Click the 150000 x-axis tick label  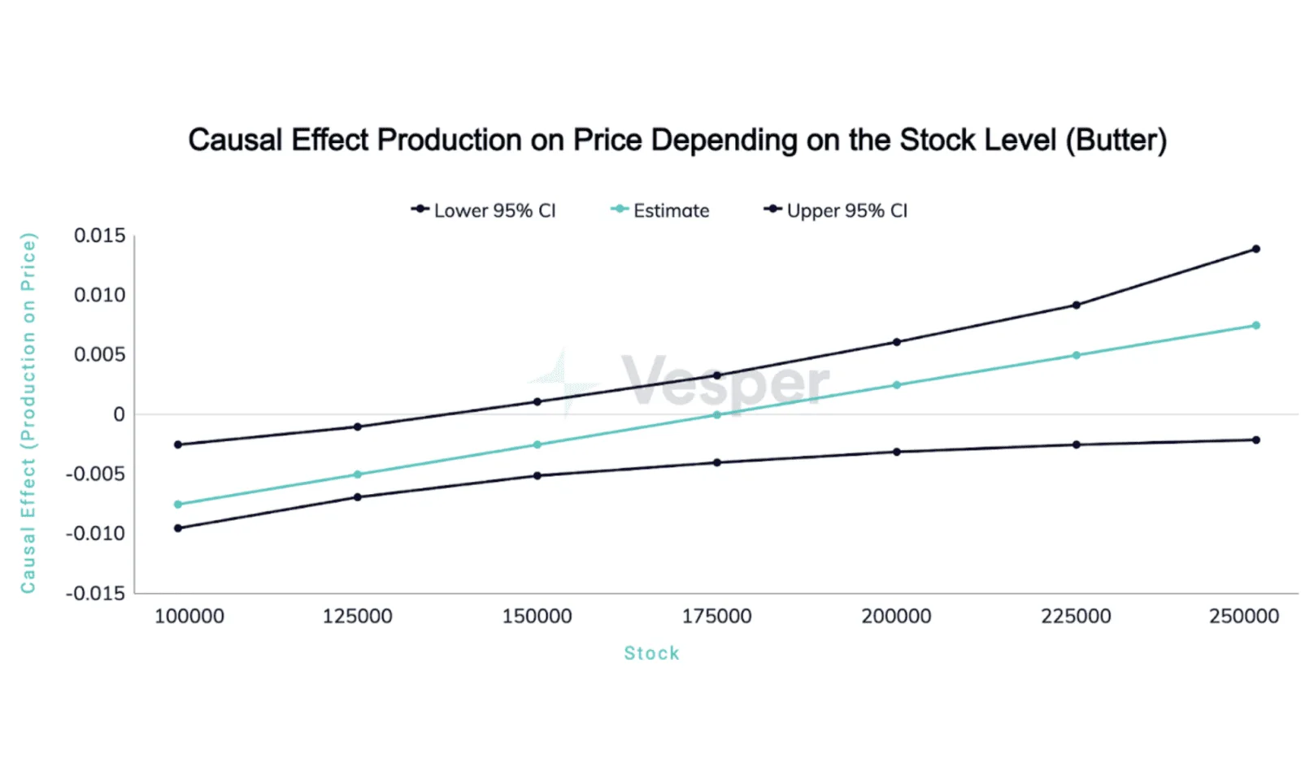point(537,617)
